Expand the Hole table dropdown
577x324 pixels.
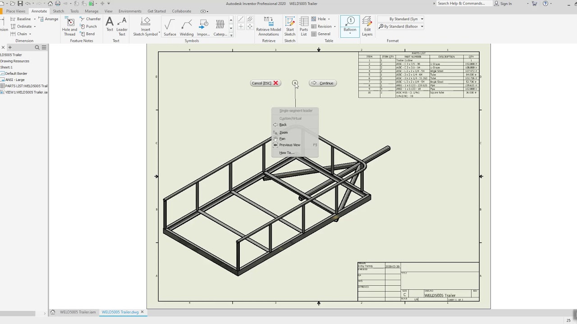coord(329,19)
